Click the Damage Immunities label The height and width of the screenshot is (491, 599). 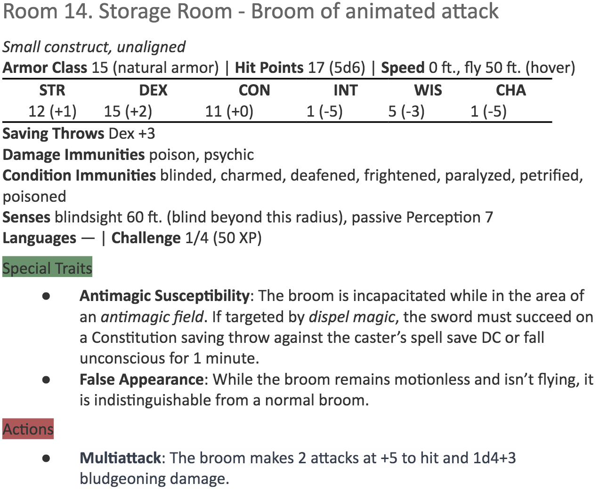(x=73, y=155)
